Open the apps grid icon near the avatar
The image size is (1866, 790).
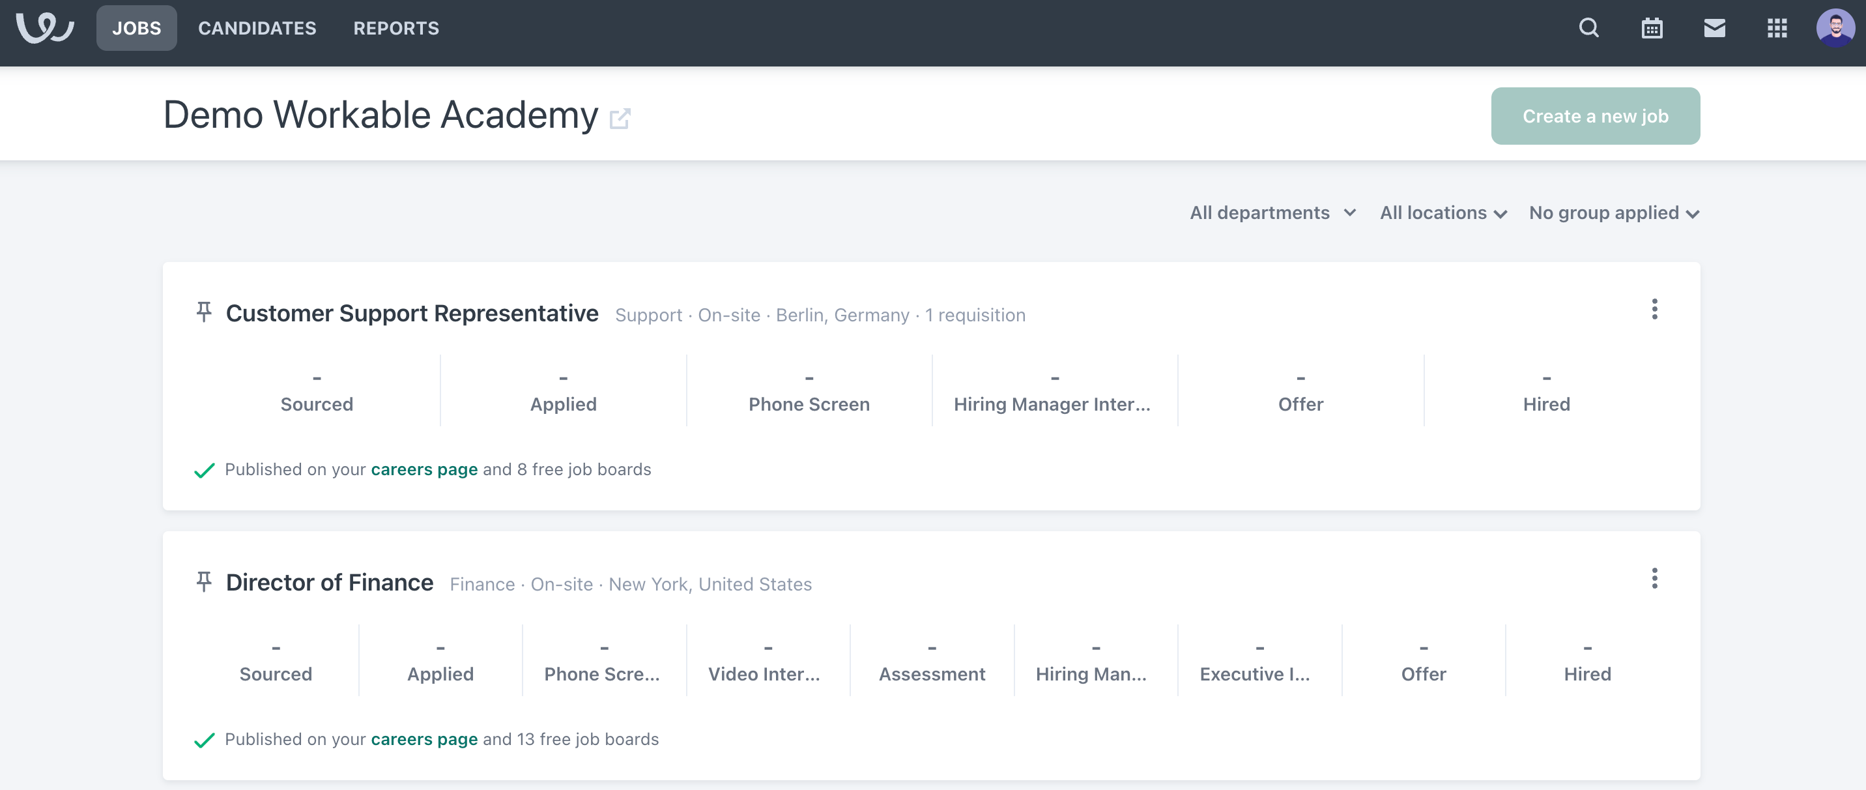(1777, 27)
